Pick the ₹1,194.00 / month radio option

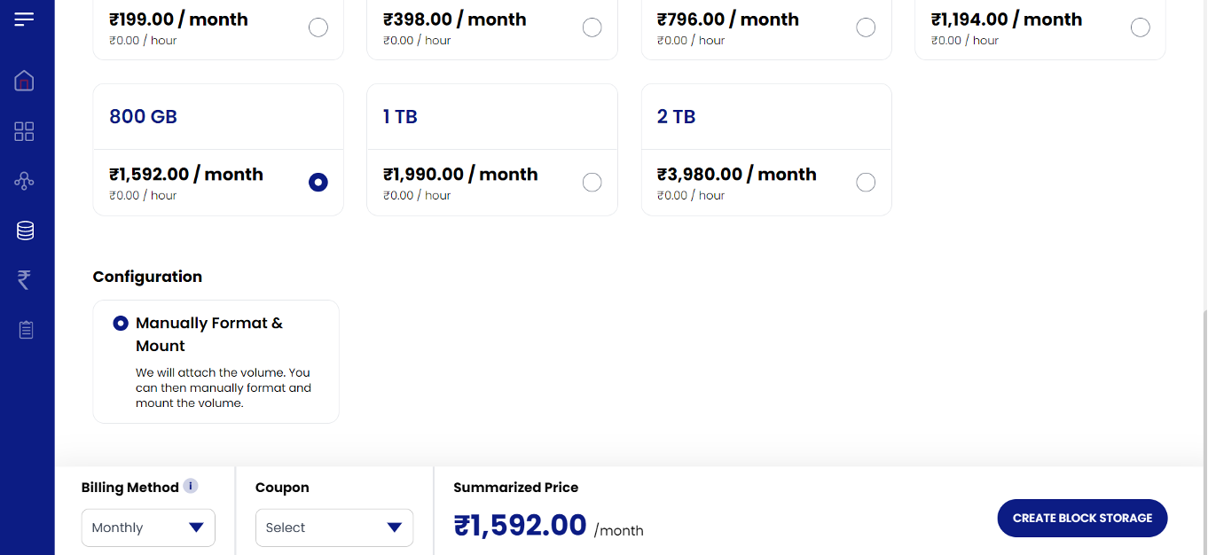pyautogui.click(x=1140, y=27)
